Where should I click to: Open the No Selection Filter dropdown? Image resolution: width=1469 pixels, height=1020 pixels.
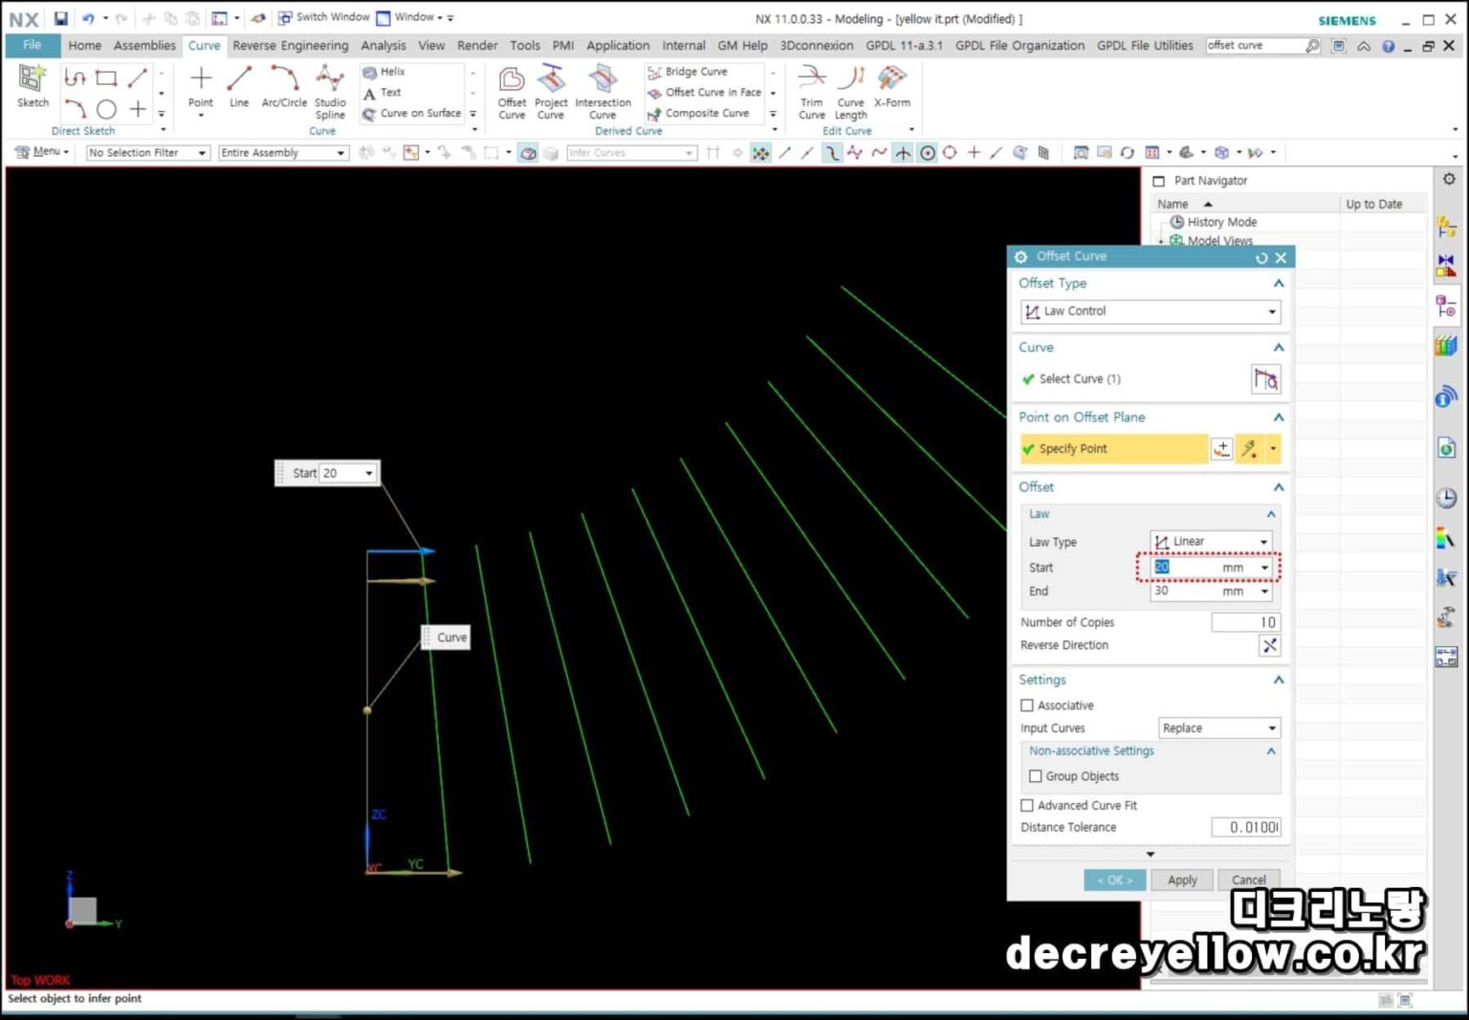(x=147, y=153)
